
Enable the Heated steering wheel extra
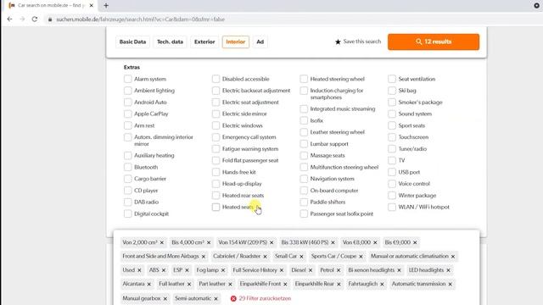304,79
